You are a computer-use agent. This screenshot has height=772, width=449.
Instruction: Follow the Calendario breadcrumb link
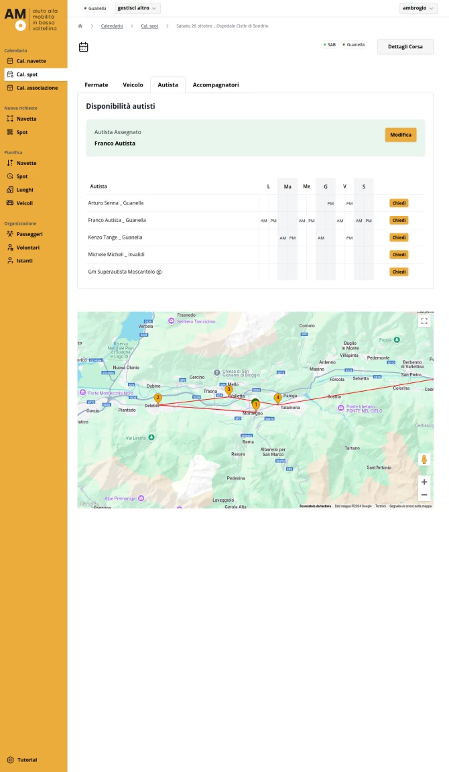click(x=112, y=26)
